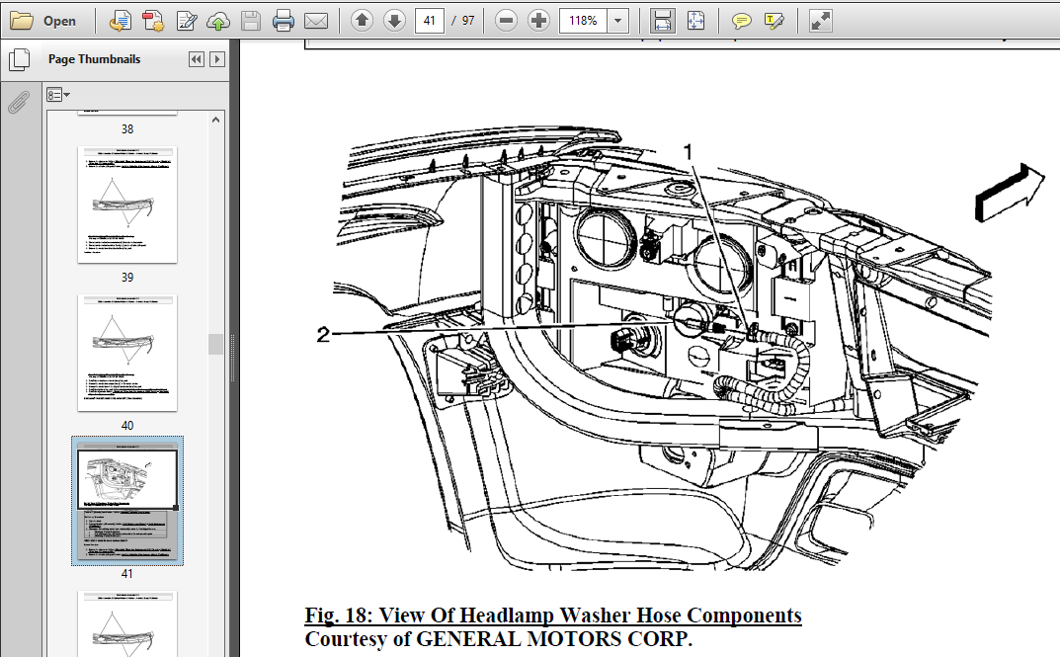Open the thumbnails options menu dropdown

click(58, 95)
